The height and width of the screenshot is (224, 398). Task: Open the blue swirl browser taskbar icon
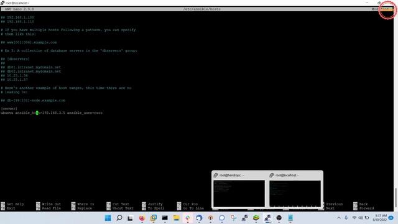(x=199, y=218)
